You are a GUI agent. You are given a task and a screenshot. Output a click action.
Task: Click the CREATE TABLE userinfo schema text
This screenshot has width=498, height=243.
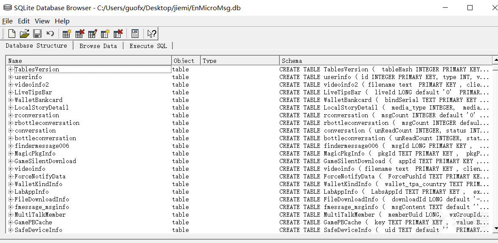pos(384,77)
